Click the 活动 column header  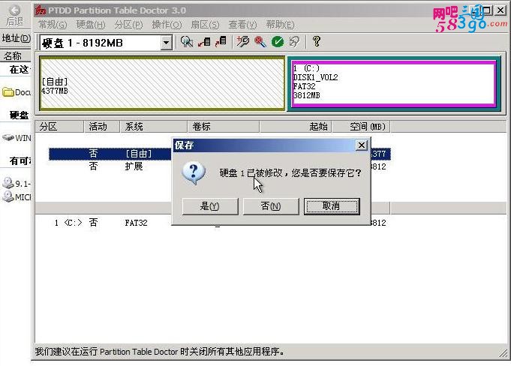click(102, 126)
